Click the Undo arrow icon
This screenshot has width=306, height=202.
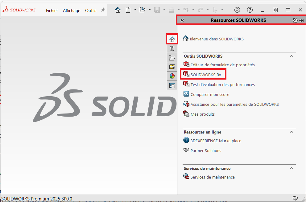(186, 10)
